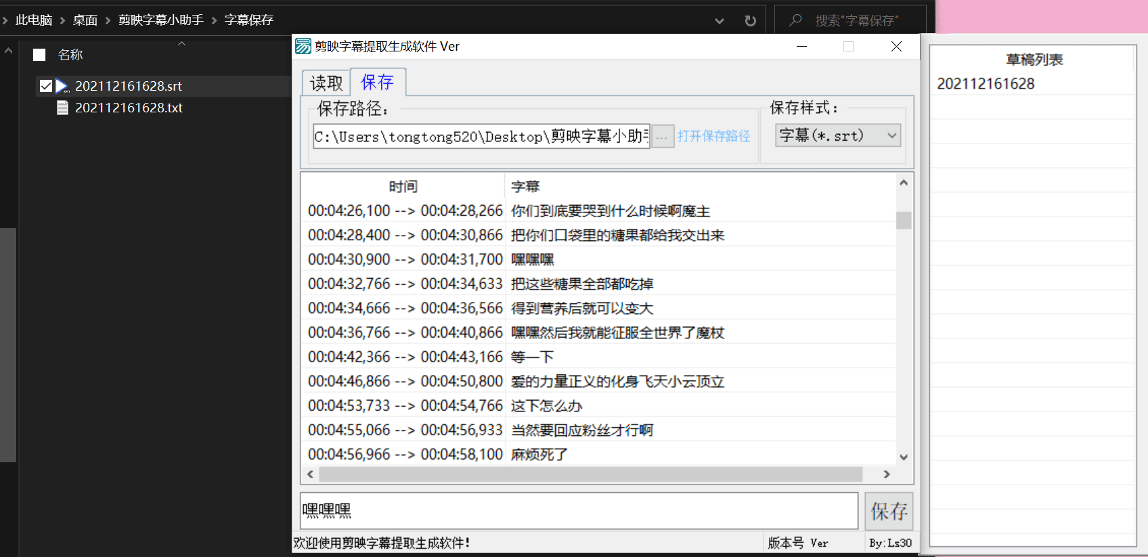
Task: Click the 202112161628.txt file icon
Action: point(62,108)
